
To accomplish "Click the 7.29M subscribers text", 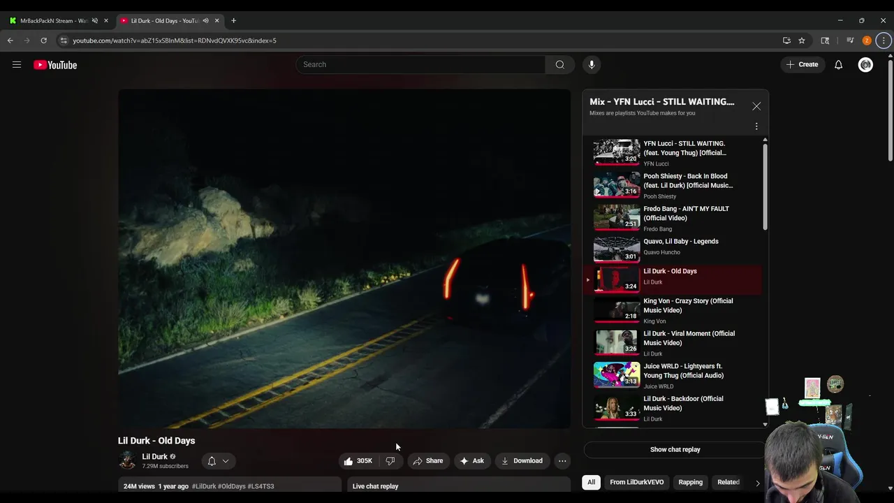I will click(x=165, y=466).
